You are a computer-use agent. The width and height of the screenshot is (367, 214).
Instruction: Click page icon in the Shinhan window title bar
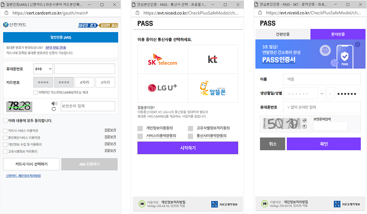click(3, 4)
